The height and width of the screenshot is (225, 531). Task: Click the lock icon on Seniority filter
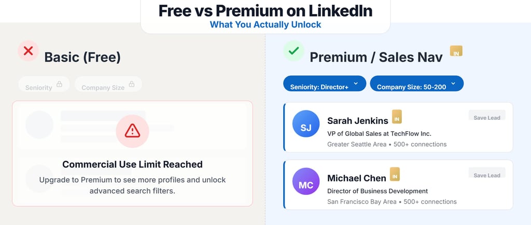tap(59, 84)
